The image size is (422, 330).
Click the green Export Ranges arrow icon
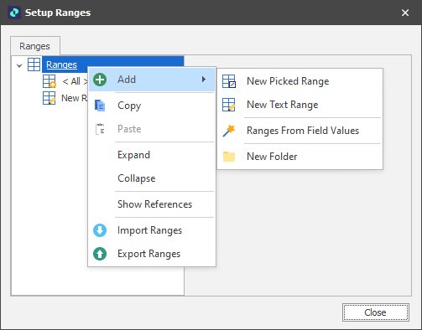point(100,254)
